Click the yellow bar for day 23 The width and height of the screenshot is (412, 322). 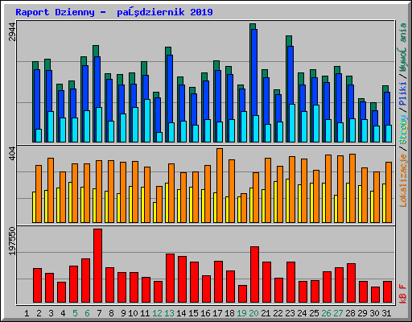(287, 200)
